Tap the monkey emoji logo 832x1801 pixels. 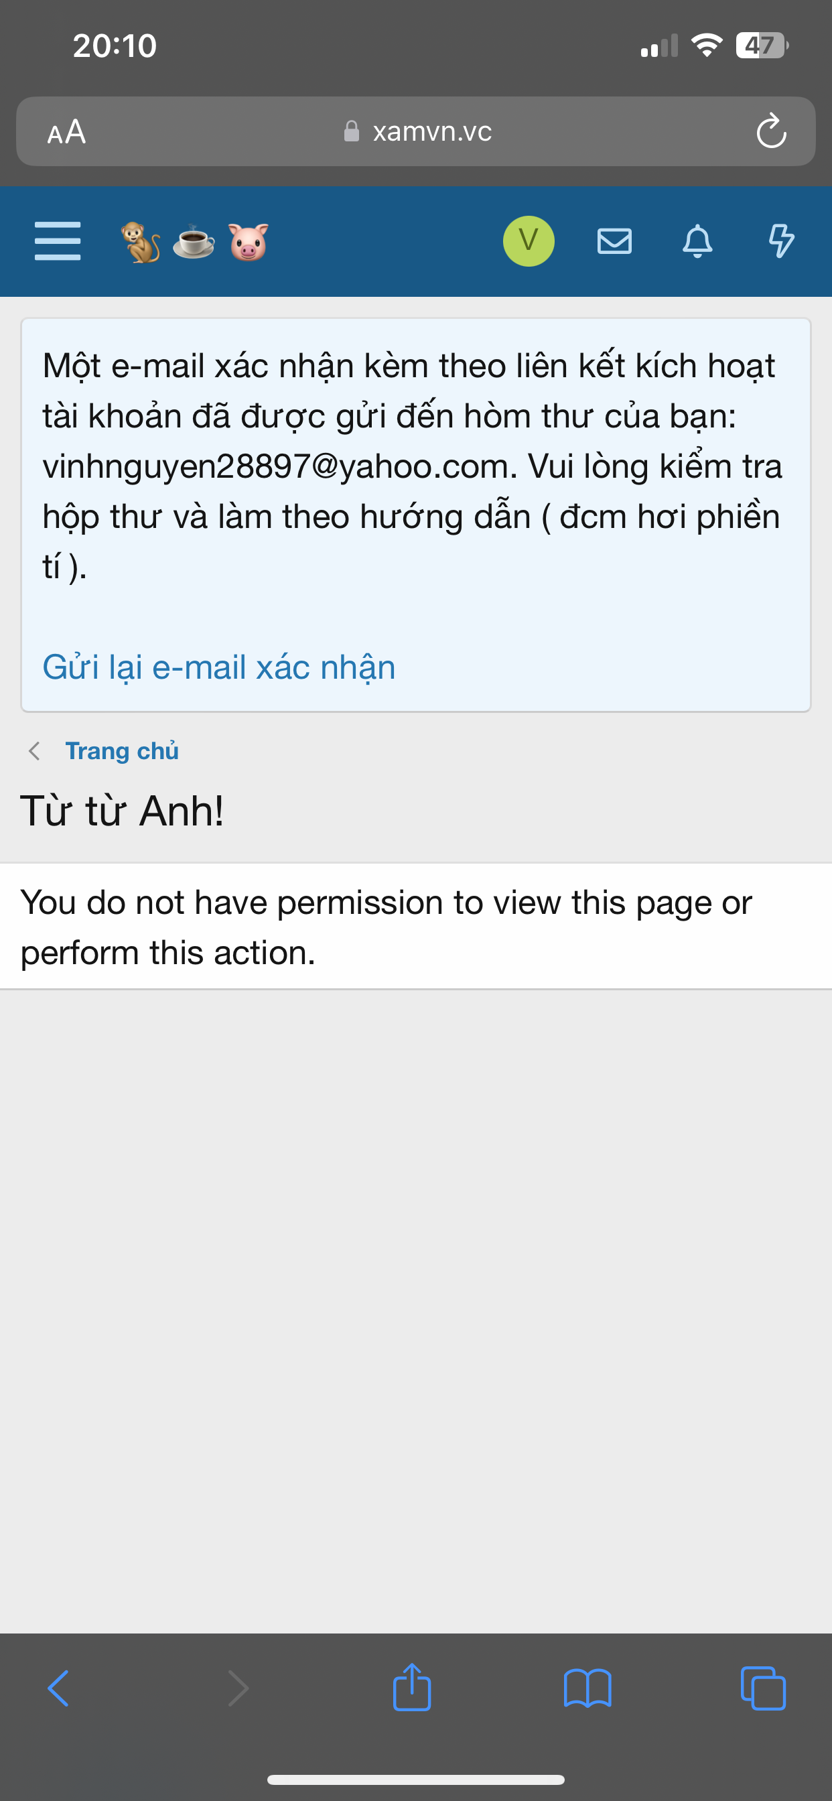click(141, 242)
